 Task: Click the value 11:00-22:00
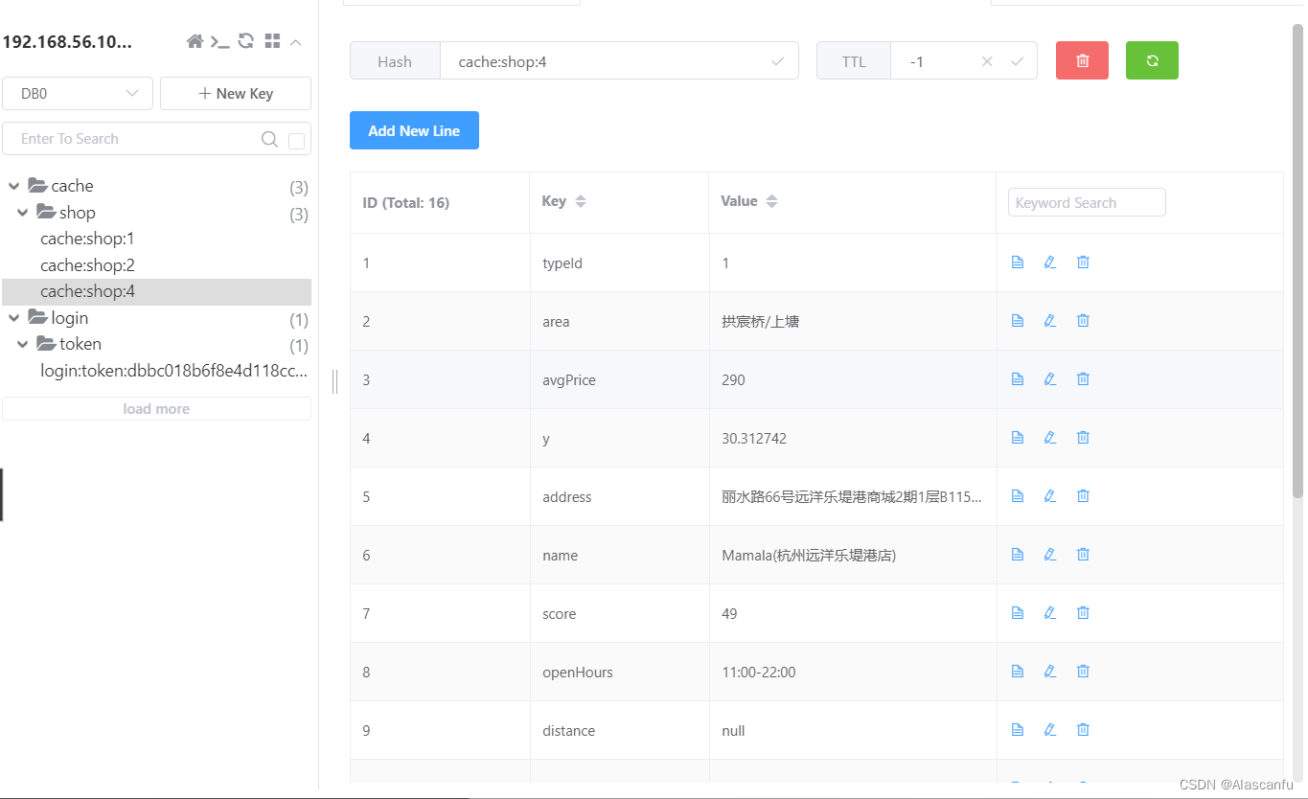759,673
